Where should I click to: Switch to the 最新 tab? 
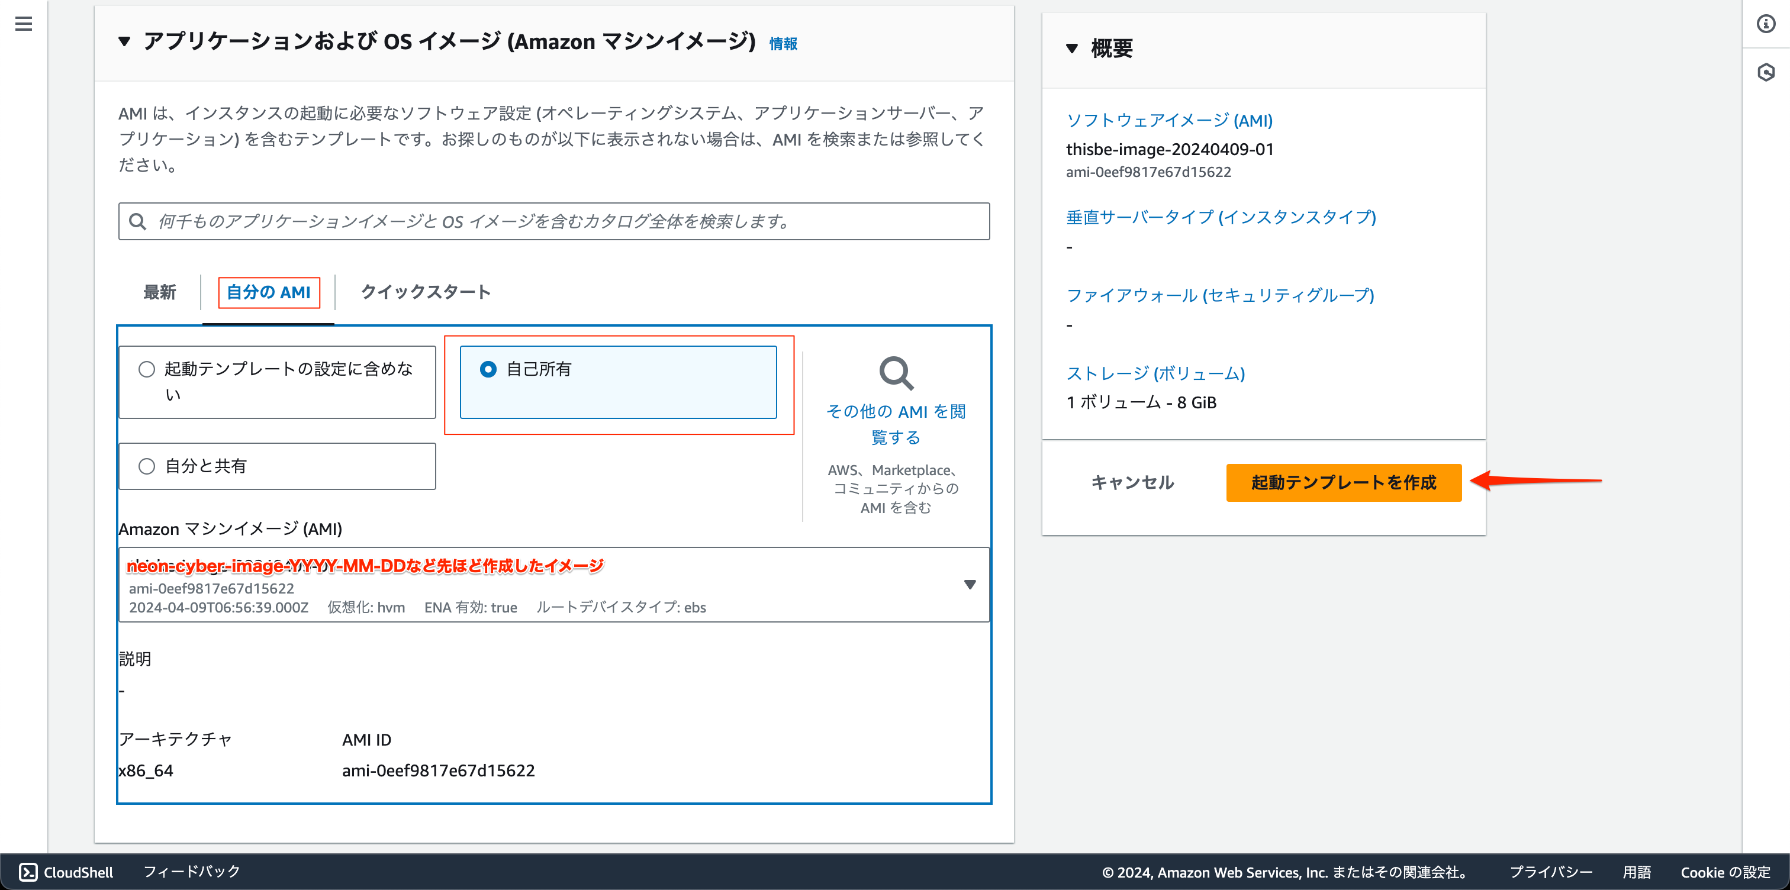click(x=160, y=292)
